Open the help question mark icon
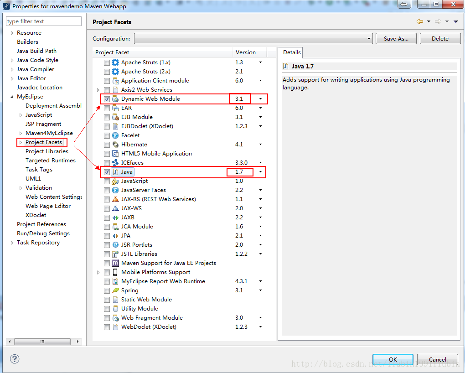This screenshot has height=373, width=465. tap(15, 359)
